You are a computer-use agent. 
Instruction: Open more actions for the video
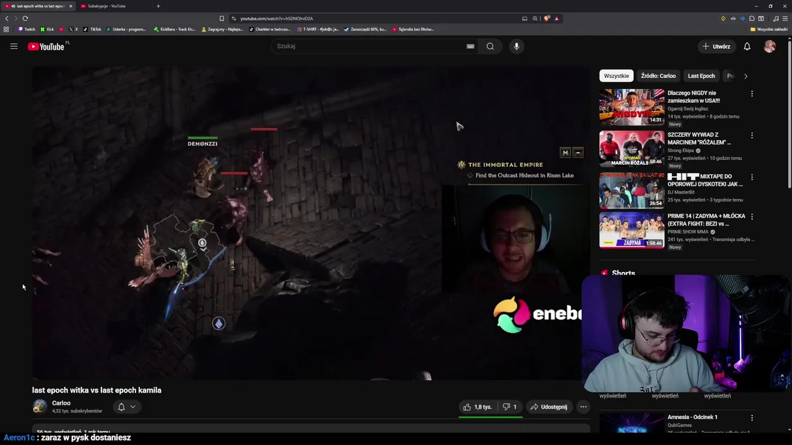(583, 407)
